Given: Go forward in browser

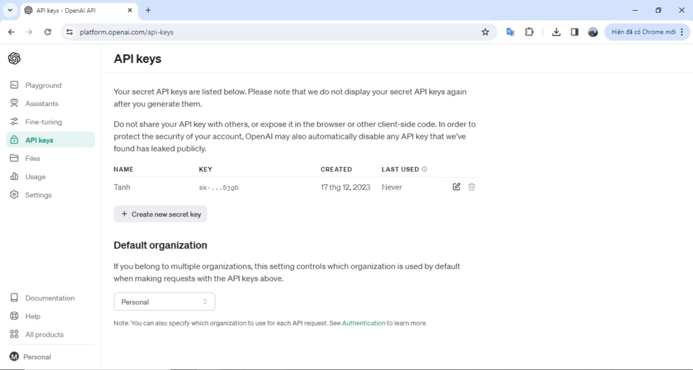Looking at the screenshot, I should pyautogui.click(x=29, y=32).
